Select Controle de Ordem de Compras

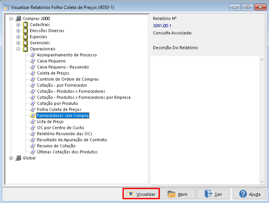[x=68, y=79]
